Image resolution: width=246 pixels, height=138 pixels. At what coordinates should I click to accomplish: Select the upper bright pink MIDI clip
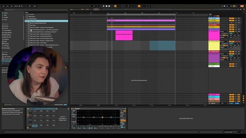pos(124,32)
